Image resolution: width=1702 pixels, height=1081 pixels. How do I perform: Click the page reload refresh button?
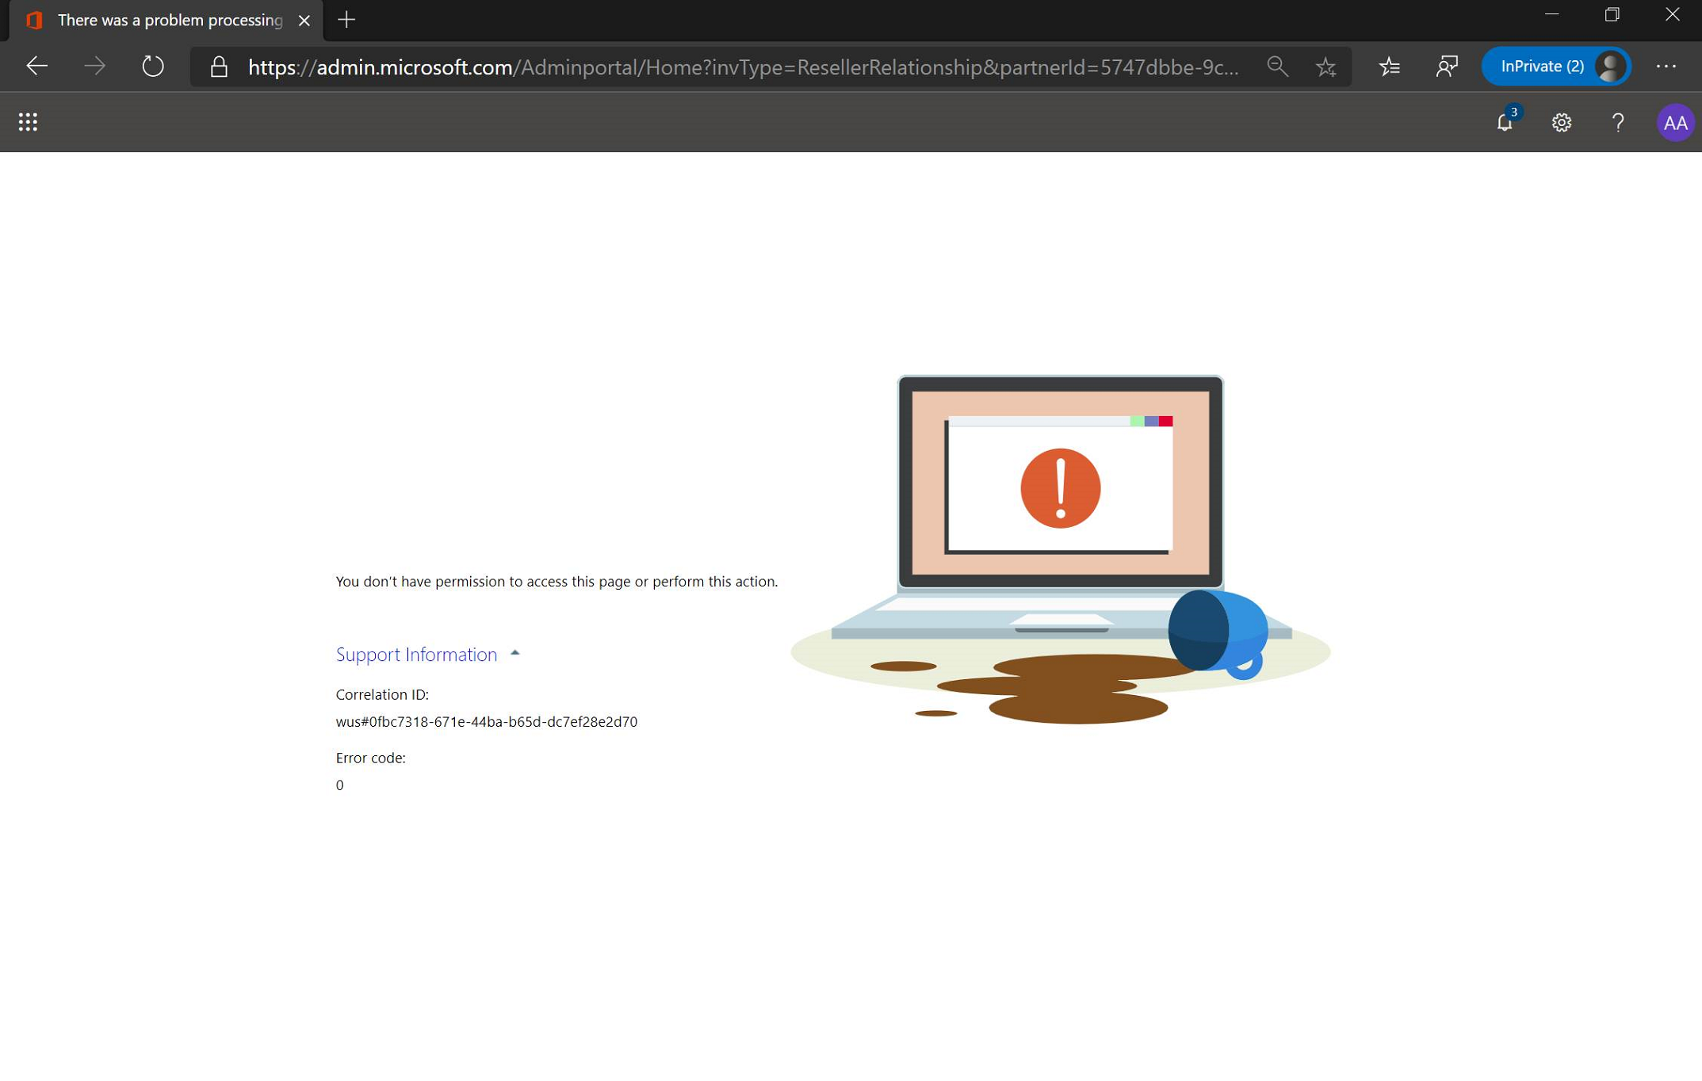151,67
